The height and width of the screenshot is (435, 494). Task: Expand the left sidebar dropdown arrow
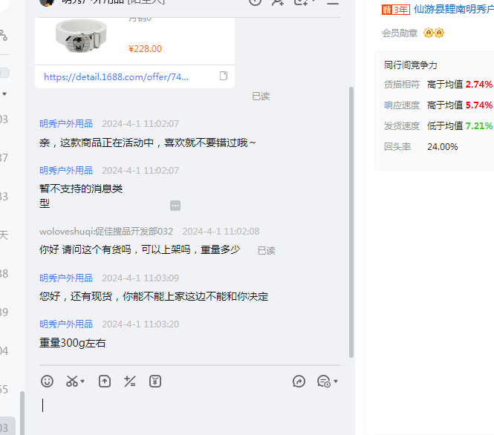click(4, 94)
